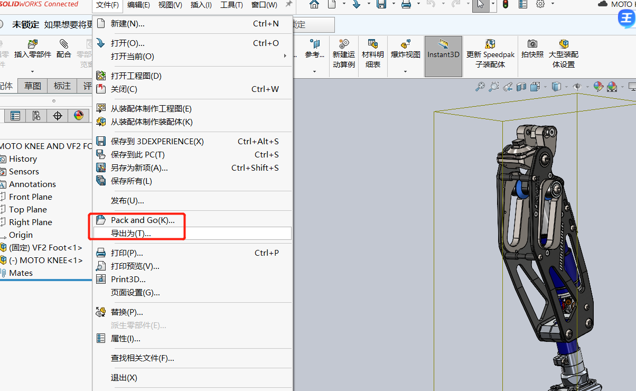
Task: Click the rebuild traffic light icon
Action: click(x=505, y=5)
